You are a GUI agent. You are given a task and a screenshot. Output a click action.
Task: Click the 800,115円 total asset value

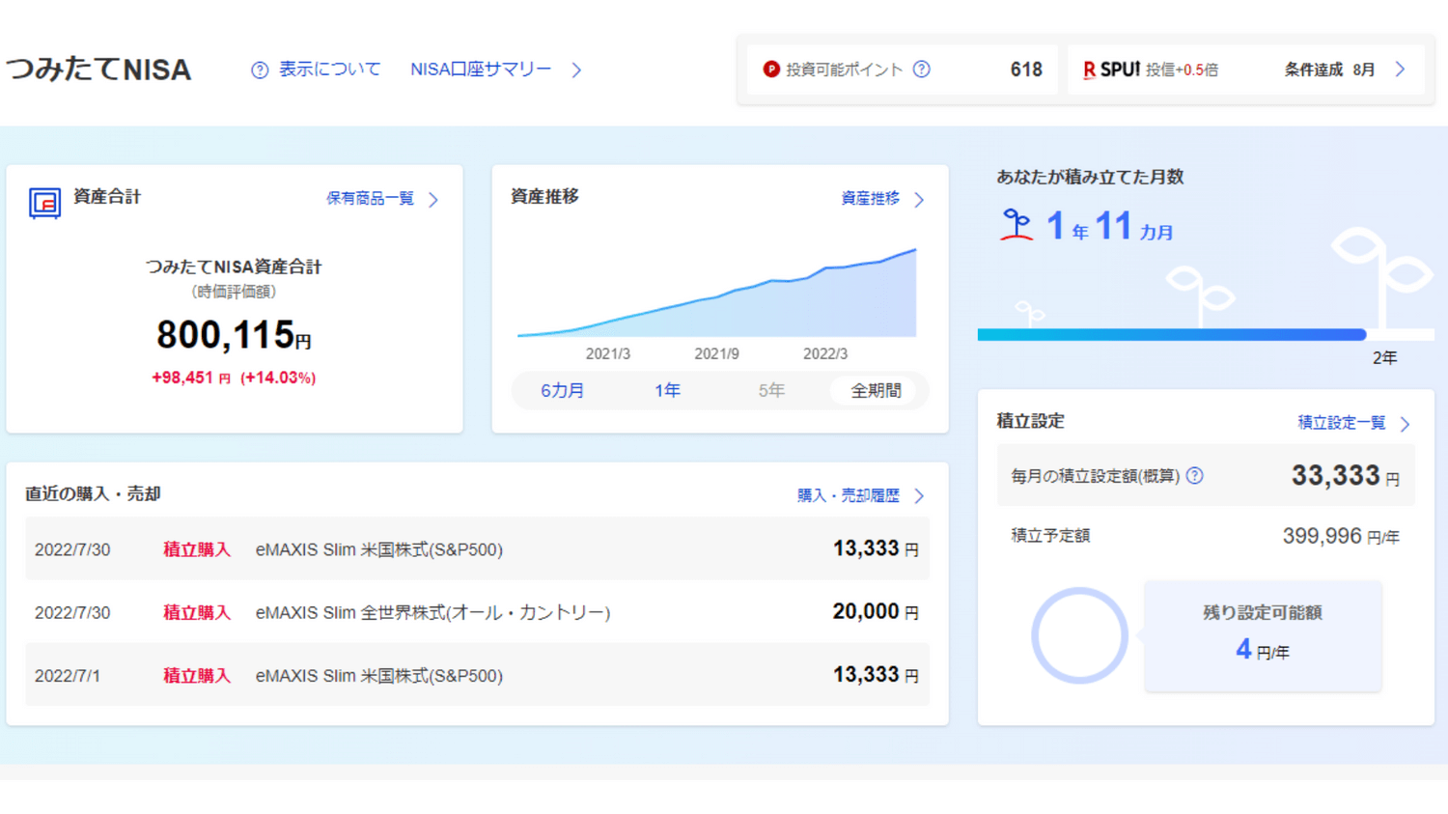pos(234,336)
